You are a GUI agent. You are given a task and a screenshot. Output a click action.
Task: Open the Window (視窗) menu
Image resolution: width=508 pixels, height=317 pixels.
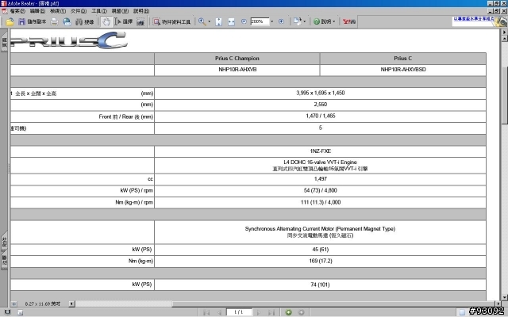point(120,11)
